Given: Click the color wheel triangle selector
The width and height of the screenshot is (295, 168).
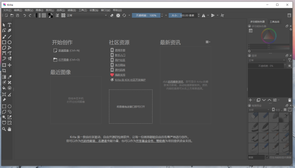Looking at the screenshot, I should click(x=269, y=35).
